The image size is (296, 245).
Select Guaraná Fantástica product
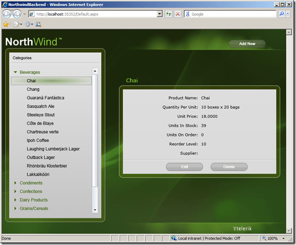pos(45,98)
